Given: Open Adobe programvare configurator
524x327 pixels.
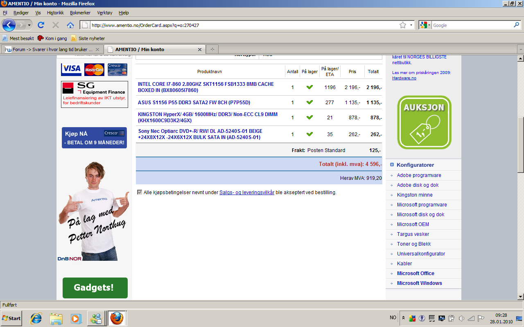Looking at the screenshot, I should coord(419,175).
